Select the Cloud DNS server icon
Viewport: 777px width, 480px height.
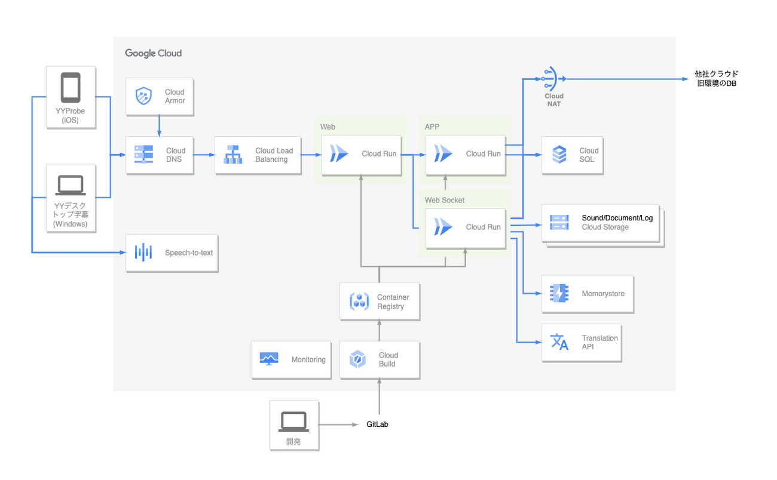pos(143,154)
